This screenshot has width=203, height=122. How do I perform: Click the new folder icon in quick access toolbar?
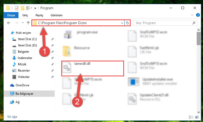[22, 8]
